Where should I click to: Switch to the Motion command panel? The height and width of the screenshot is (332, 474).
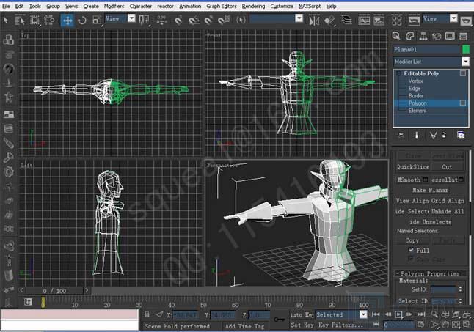437,36
